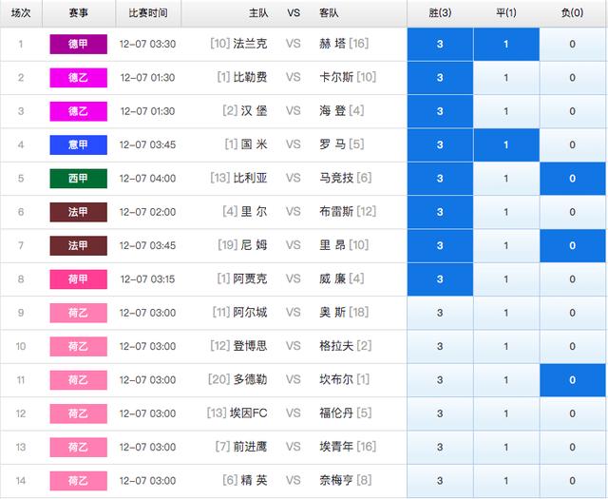
Task: Toggle loss (0) for 尼姆 vs 里昂
Action: coord(572,245)
